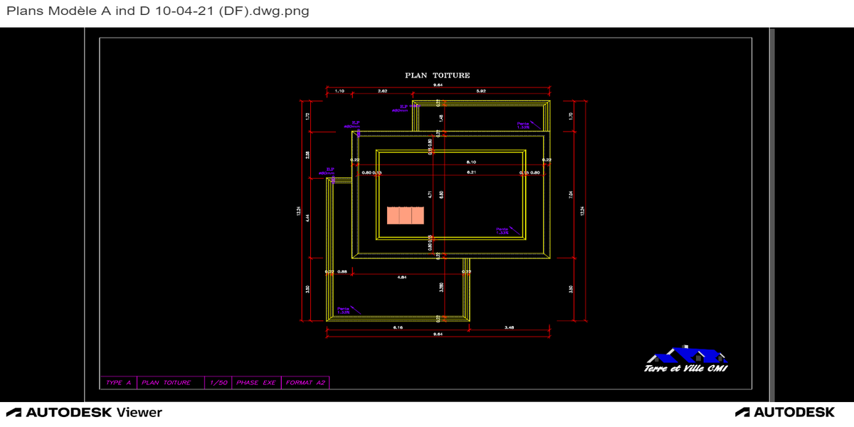Click the 5.92 dimension value
This screenshot has height=427, width=854.
481,91
